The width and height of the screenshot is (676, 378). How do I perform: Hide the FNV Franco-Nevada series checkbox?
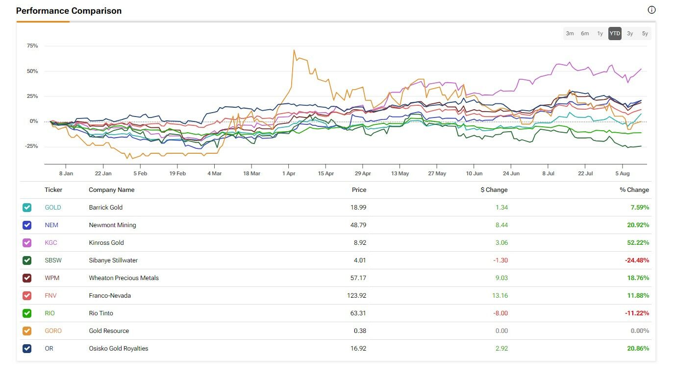pos(27,296)
